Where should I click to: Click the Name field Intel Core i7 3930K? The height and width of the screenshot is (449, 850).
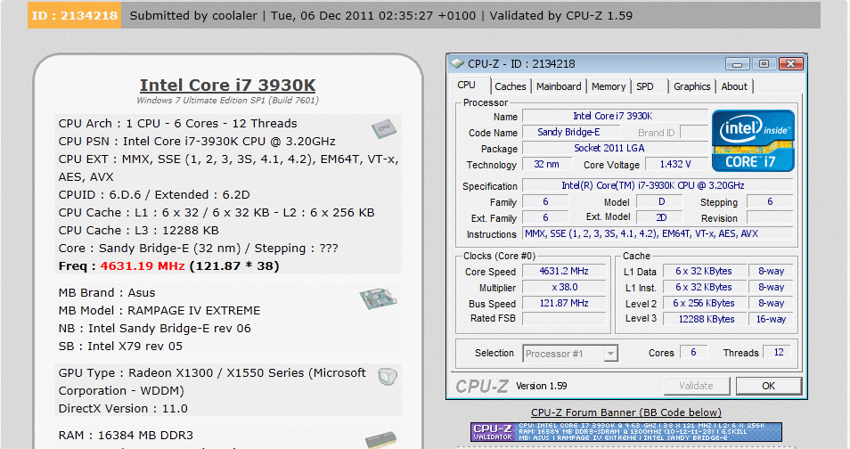[615, 116]
